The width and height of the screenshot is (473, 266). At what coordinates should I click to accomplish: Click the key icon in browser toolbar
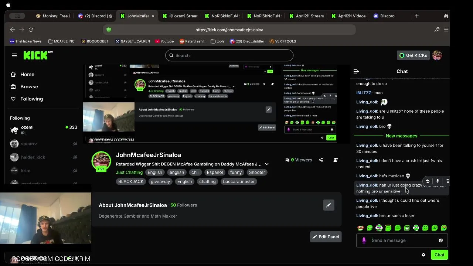437,30
